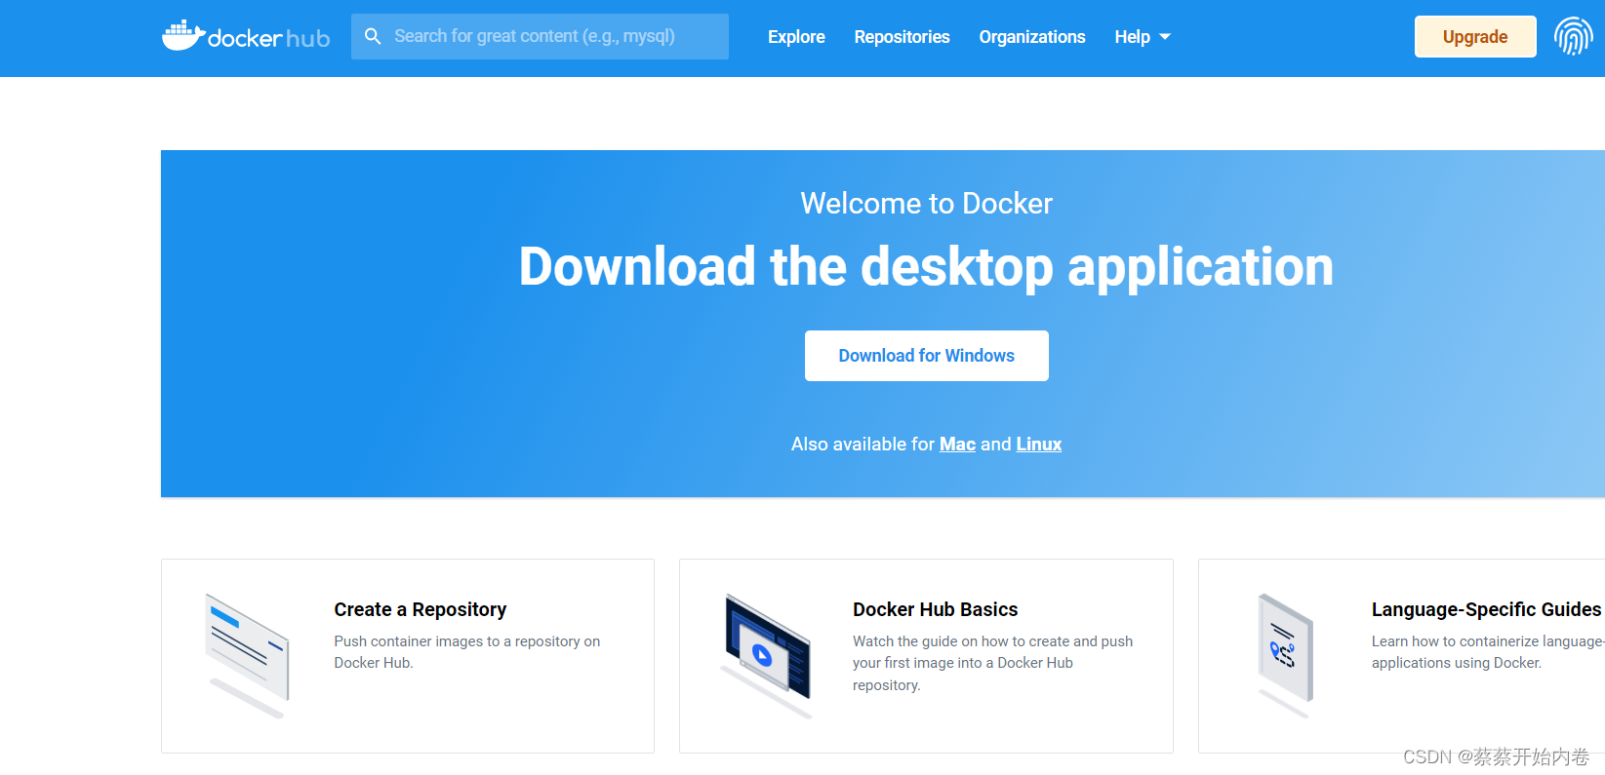1605x775 pixels.
Task: Click the search magnifier icon
Action: click(373, 36)
